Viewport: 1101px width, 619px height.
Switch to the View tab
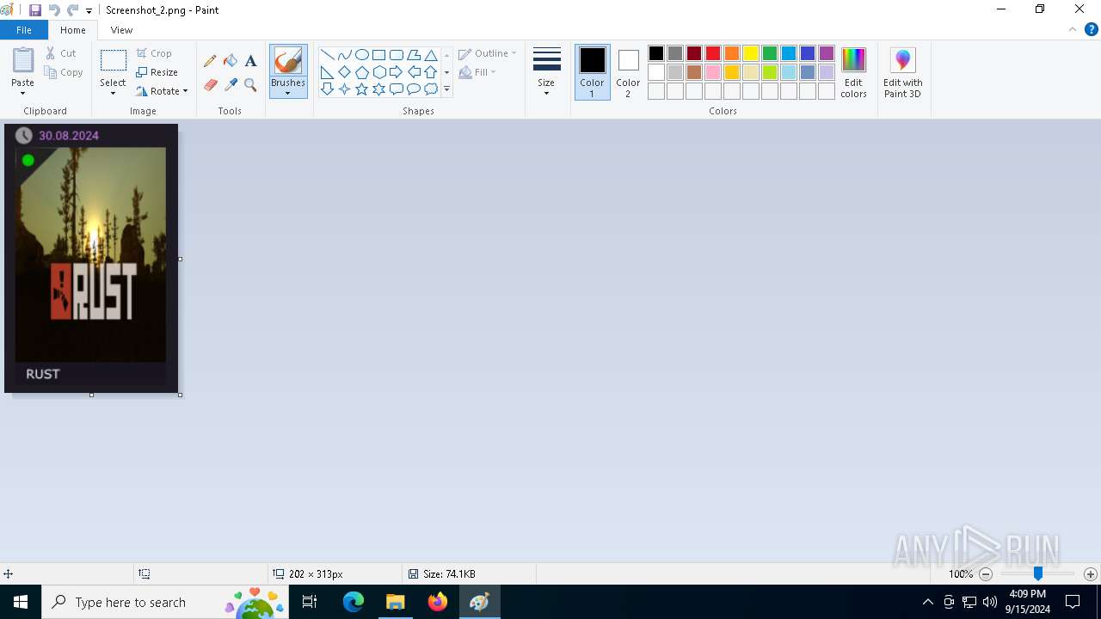click(122, 30)
